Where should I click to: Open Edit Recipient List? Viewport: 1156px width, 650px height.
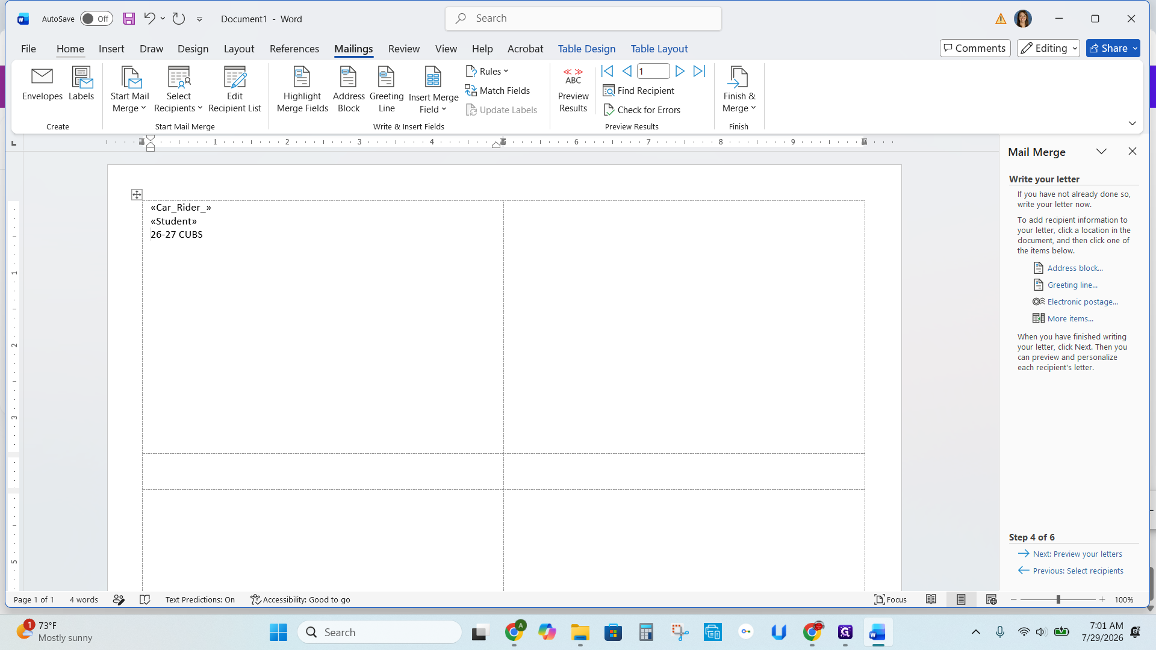click(x=235, y=89)
